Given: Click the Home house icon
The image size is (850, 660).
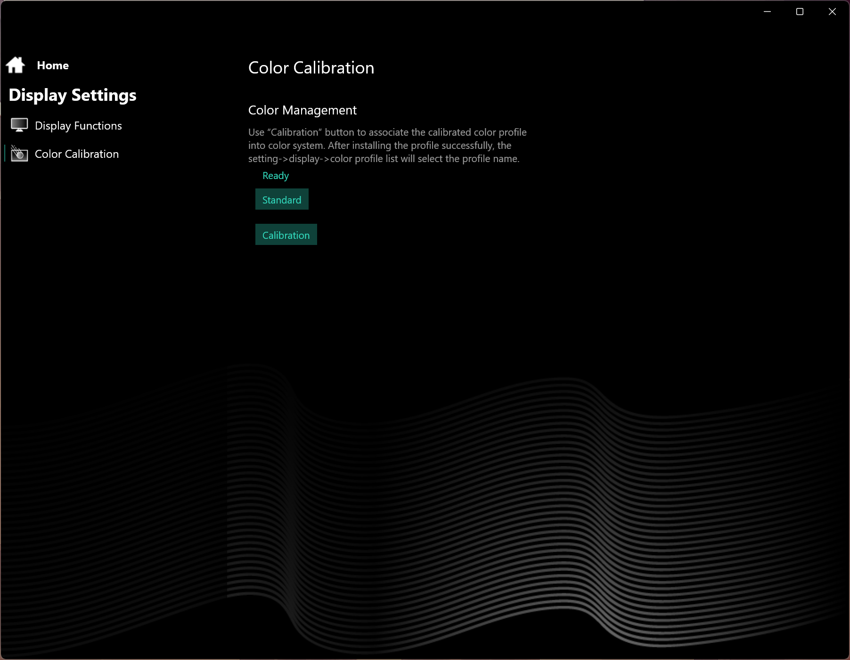Looking at the screenshot, I should pos(16,65).
